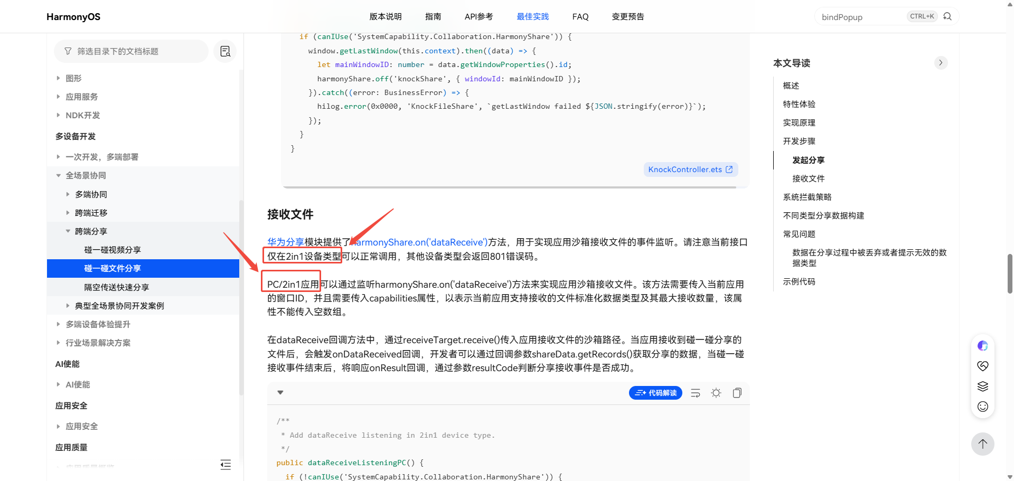Expand the 应用服务 tree node
1014x481 pixels.
(58, 97)
